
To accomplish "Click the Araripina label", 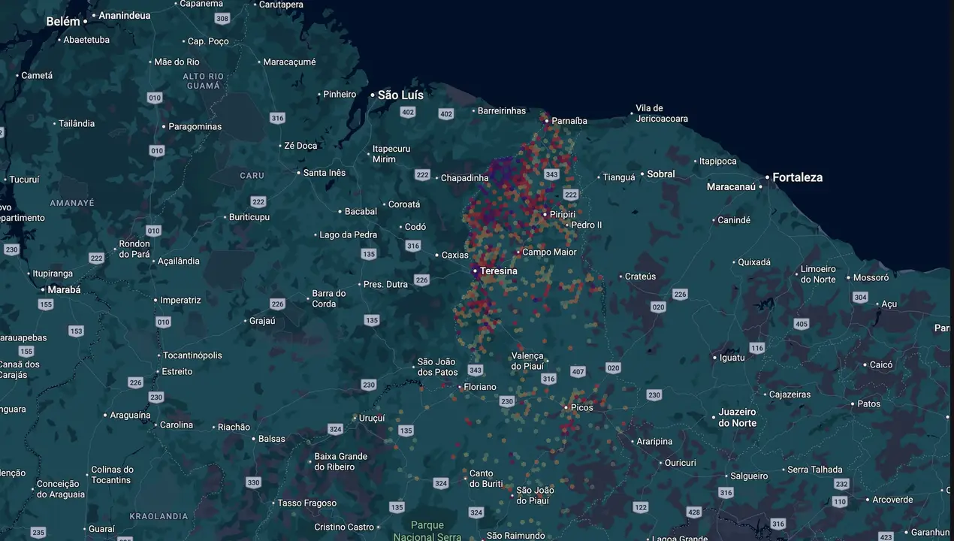I will (654, 442).
